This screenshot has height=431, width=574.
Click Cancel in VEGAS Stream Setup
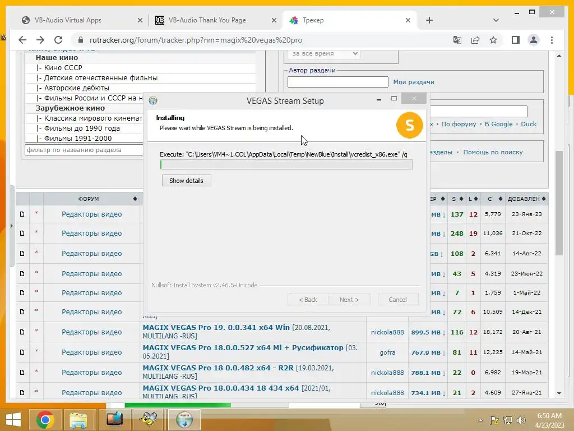(397, 300)
